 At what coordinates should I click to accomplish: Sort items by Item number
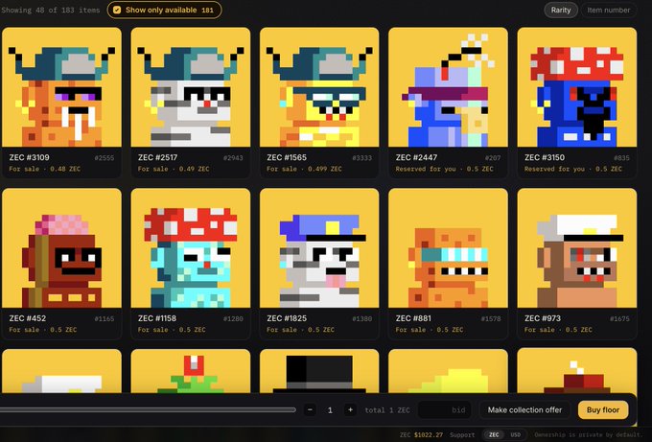pos(608,10)
